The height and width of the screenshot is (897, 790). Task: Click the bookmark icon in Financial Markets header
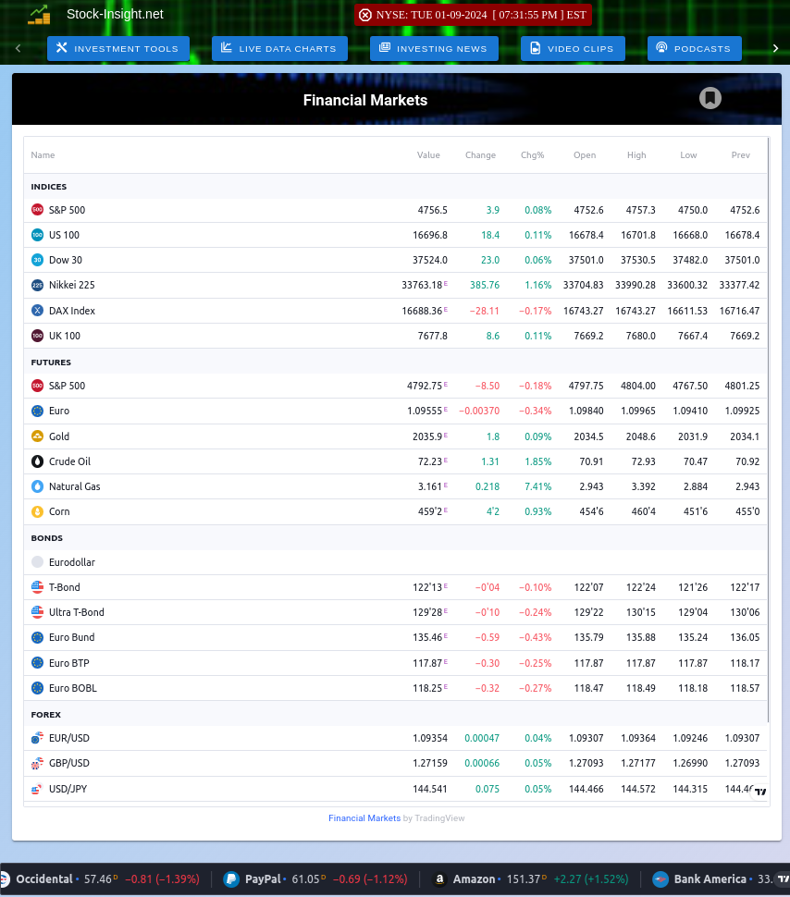pyautogui.click(x=710, y=98)
